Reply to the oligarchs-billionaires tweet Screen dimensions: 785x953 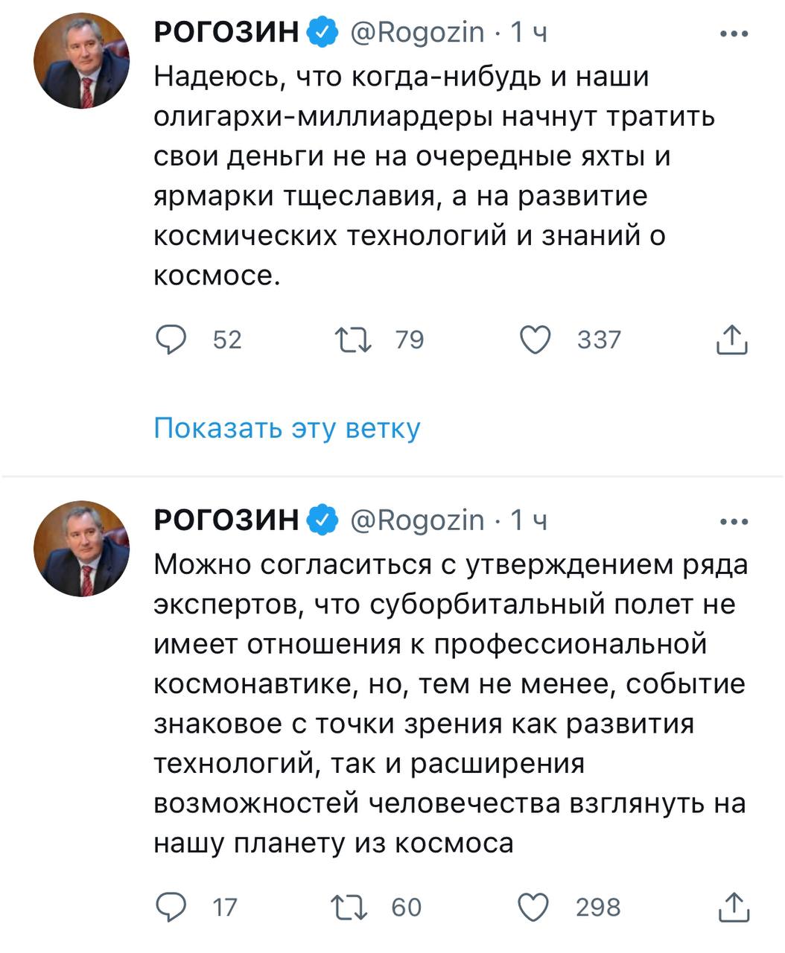point(171,340)
